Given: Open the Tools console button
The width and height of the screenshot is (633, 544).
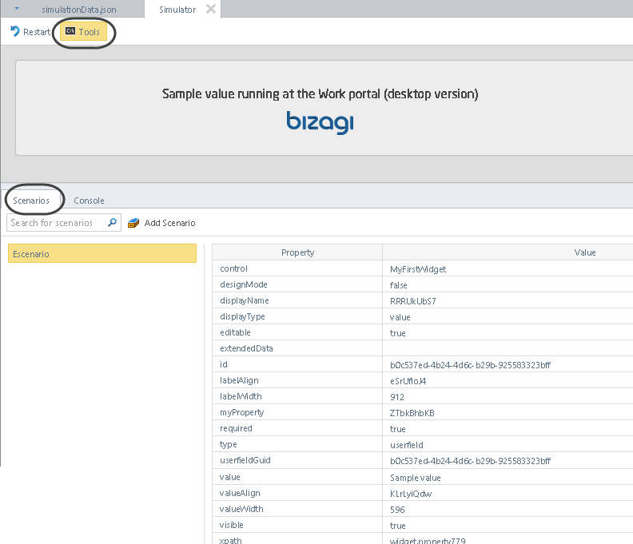Looking at the screenshot, I should pos(83,32).
